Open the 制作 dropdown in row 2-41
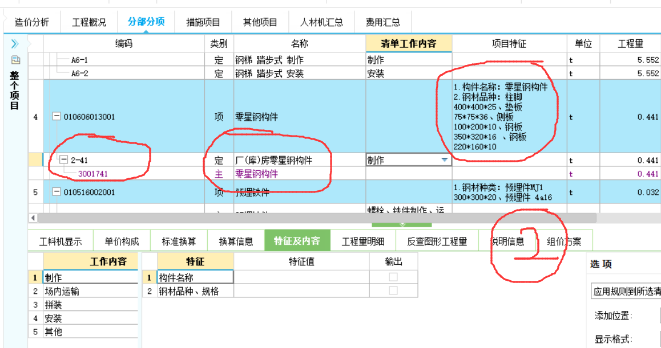 [x=444, y=160]
